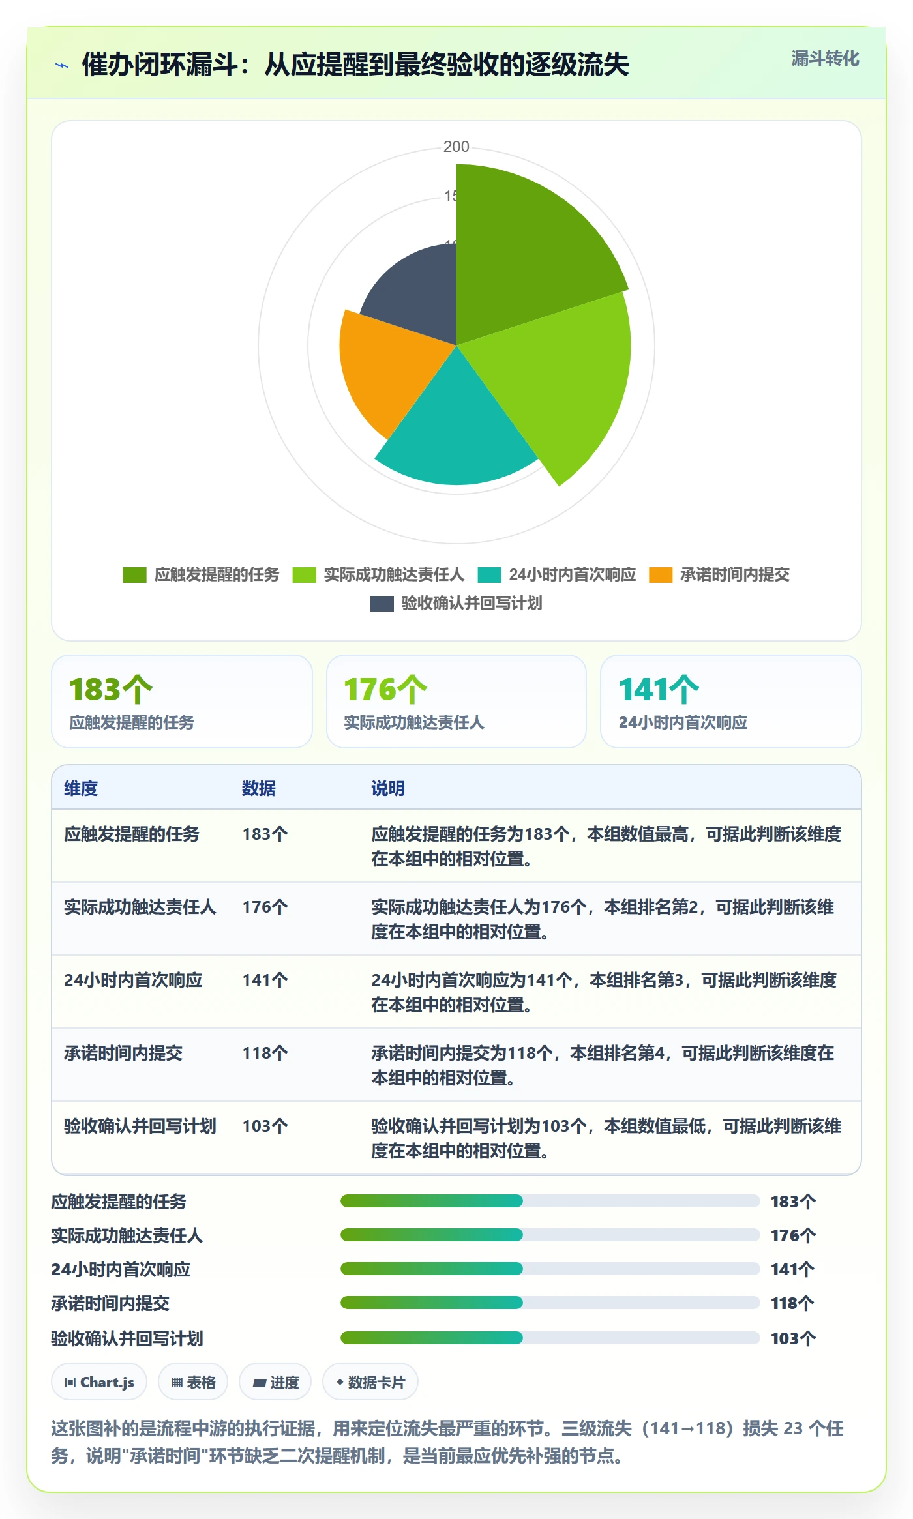This screenshot has width=913, height=1519.
Task: Open the 183个 应触发提醒的任务 card
Action: [182, 701]
